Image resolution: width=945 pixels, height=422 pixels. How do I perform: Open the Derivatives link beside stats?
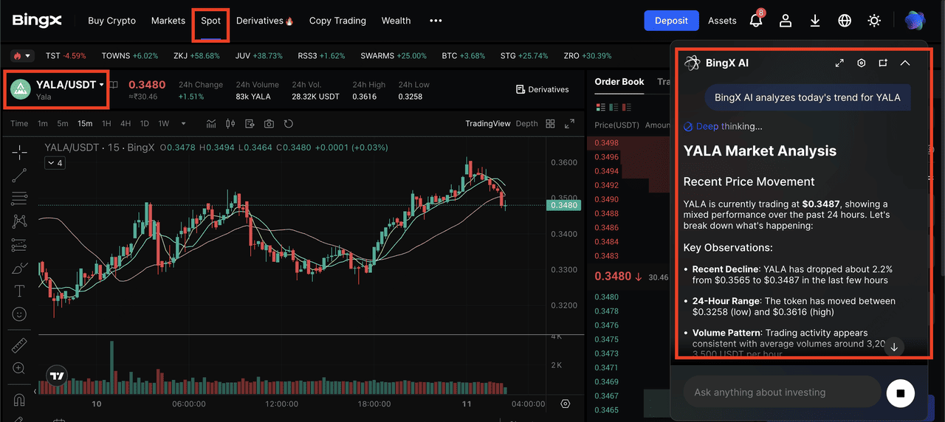pos(542,89)
